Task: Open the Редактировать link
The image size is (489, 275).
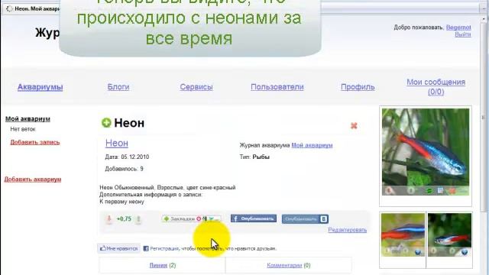Action: click(347, 230)
